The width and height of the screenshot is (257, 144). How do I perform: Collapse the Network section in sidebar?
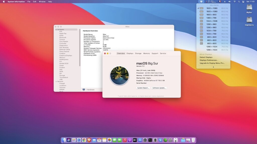pyautogui.click(x=56, y=81)
